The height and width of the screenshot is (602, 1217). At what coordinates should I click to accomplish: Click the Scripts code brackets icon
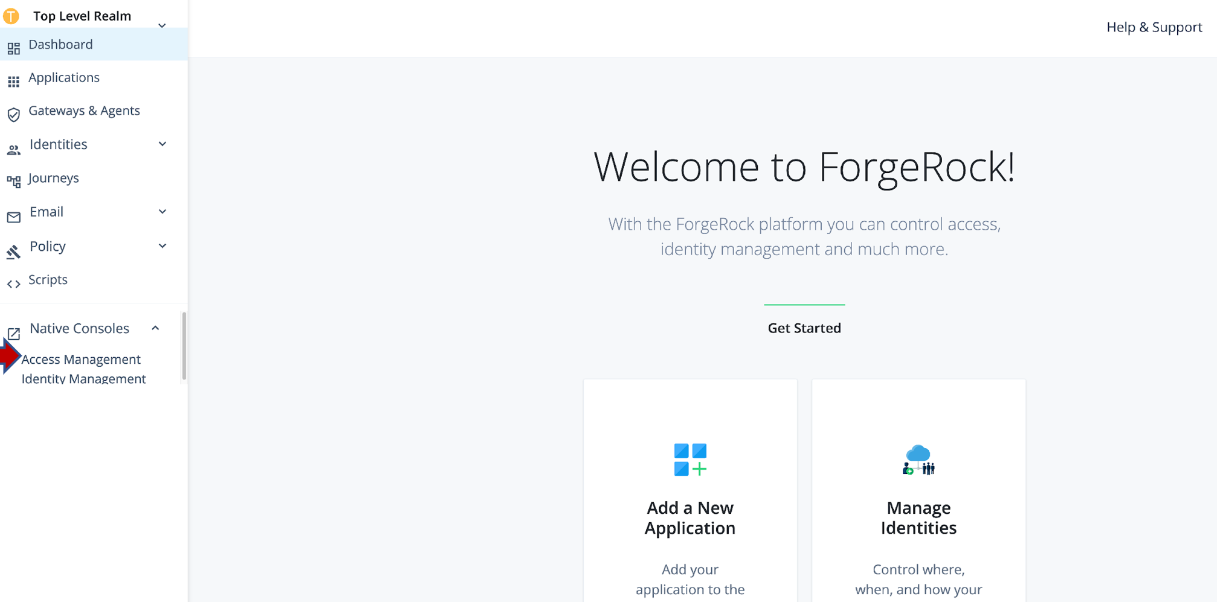click(13, 284)
